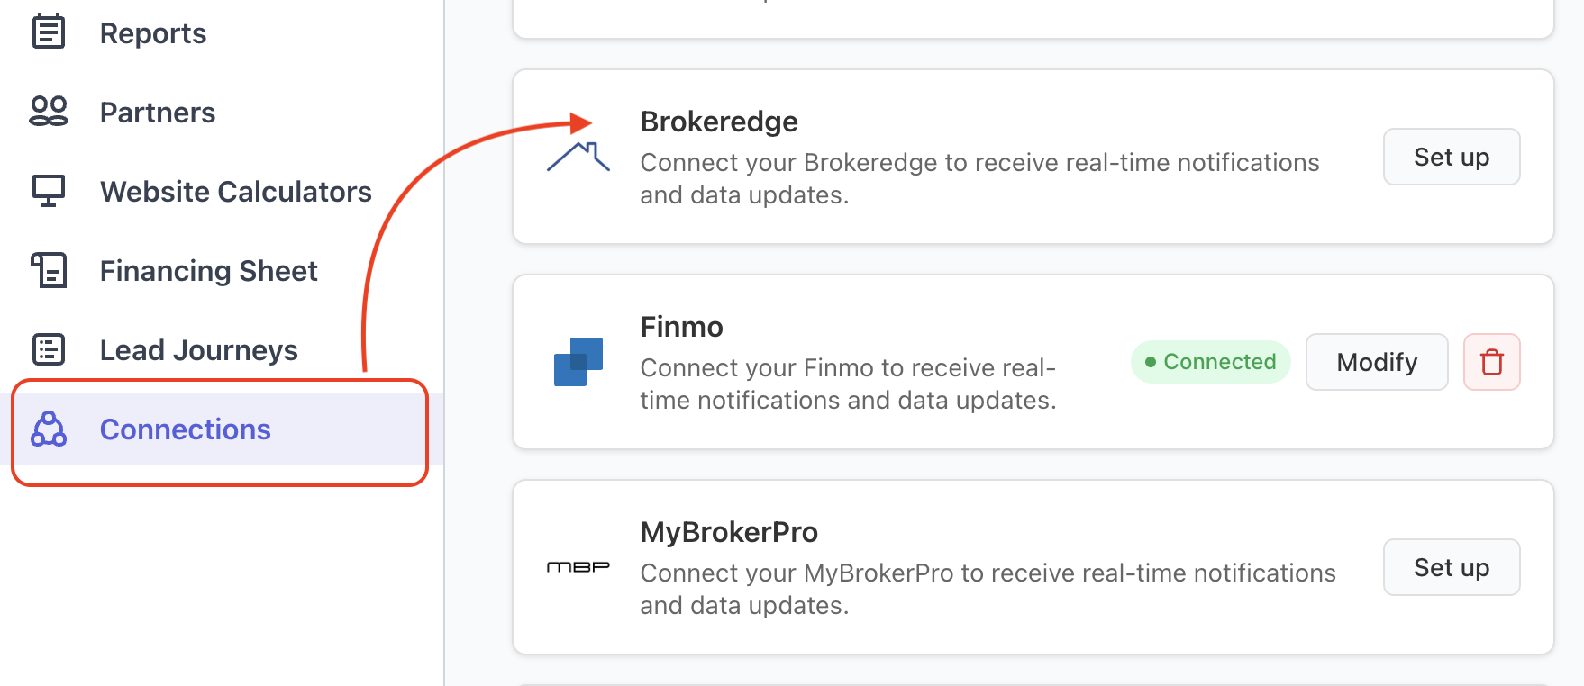Image resolution: width=1584 pixels, height=686 pixels.
Task: Click the MyBrokerPro MBP logo
Action: (x=578, y=567)
